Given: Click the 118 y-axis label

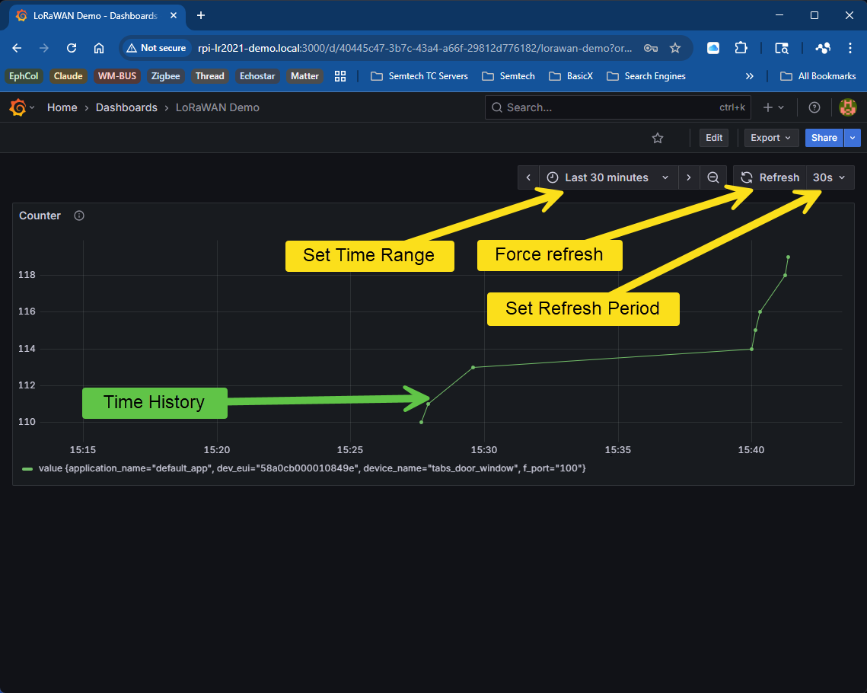Looking at the screenshot, I should [x=27, y=275].
